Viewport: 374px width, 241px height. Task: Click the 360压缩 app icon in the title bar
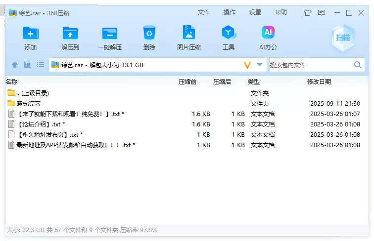[x=13, y=13]
